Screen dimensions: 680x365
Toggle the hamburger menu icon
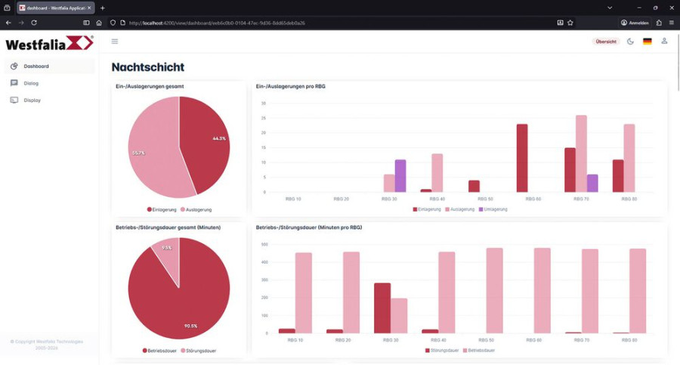pos(115,42)
